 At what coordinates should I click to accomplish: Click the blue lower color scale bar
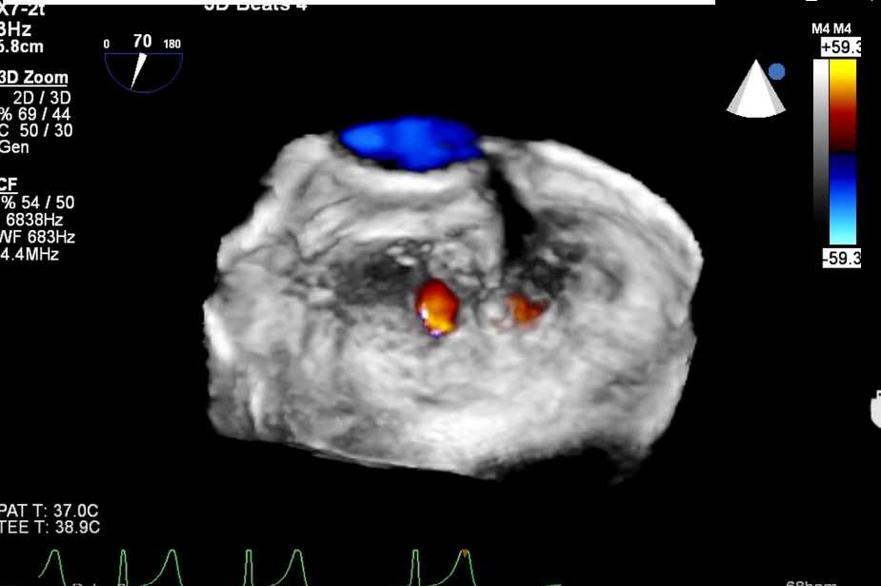(843, 200)
